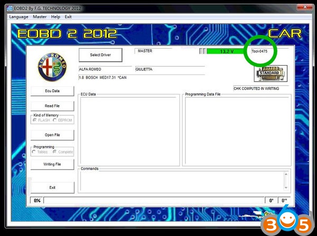Screen dimensions: 317x236
Task: Click the empty status bar field
Action: coord(154,201)
